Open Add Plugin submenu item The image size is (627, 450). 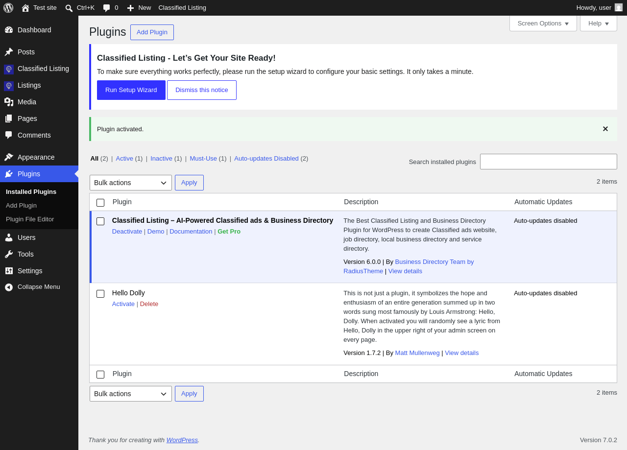click(21, 206)
